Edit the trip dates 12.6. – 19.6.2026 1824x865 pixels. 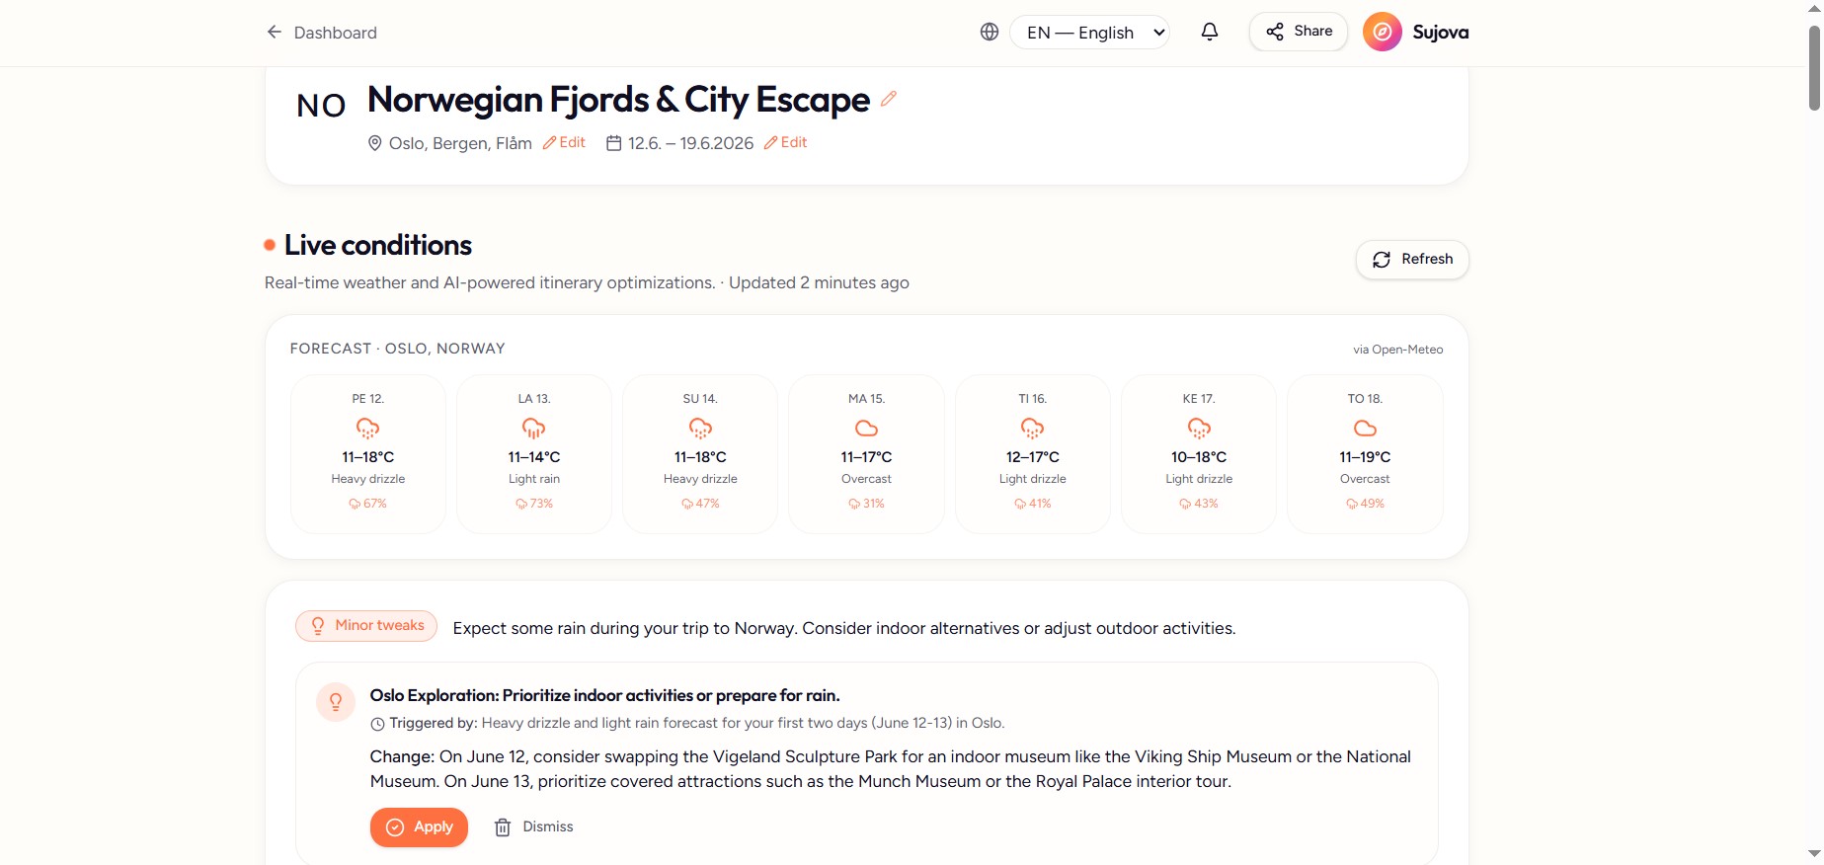[785, 143]
